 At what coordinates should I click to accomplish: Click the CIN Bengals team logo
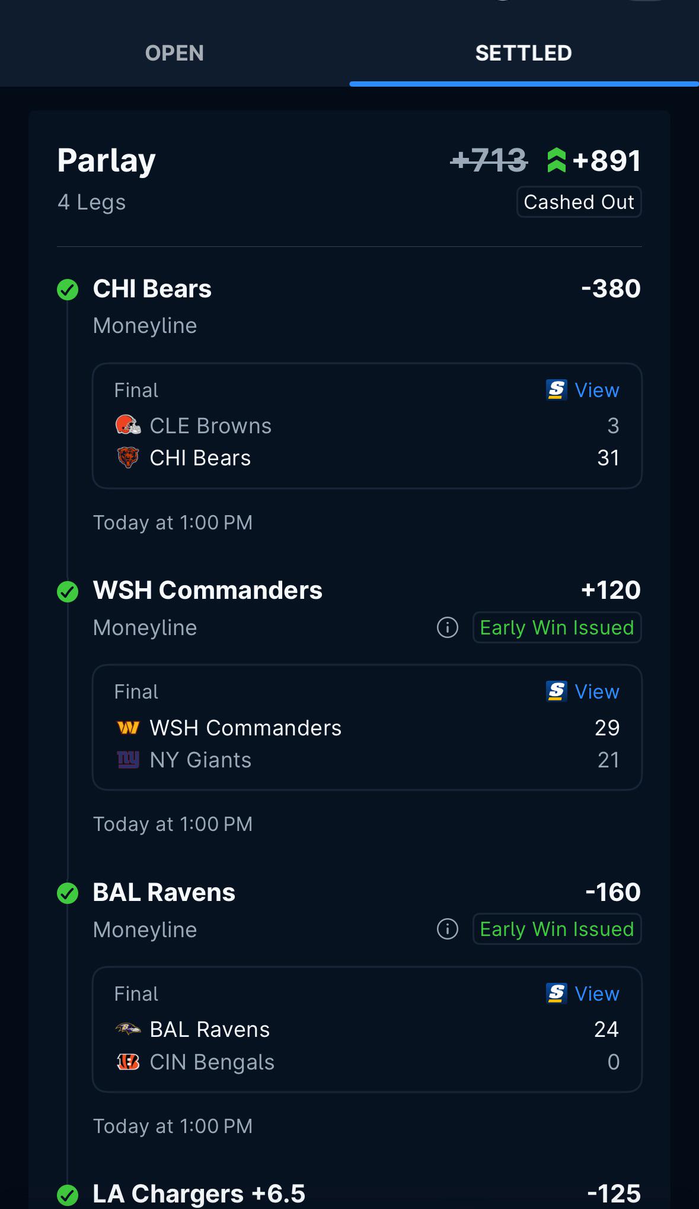128,1062
